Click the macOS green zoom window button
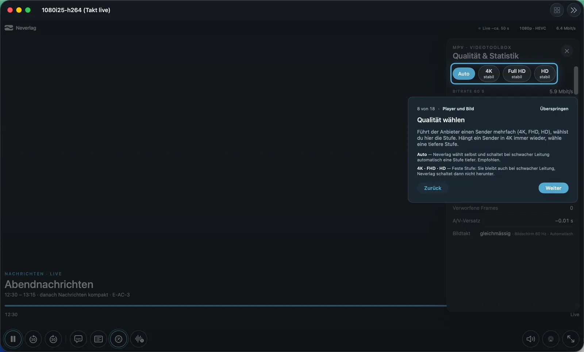584x352 pixels. 28,10
